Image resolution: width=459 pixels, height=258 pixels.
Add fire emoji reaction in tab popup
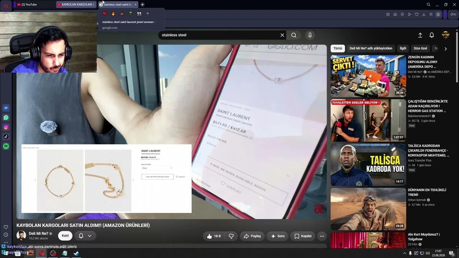pyautogui.click(x=113, y=14)
